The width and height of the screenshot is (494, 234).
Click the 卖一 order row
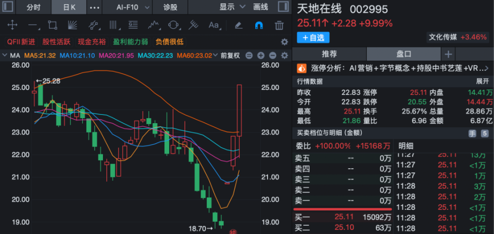[343, 200]
